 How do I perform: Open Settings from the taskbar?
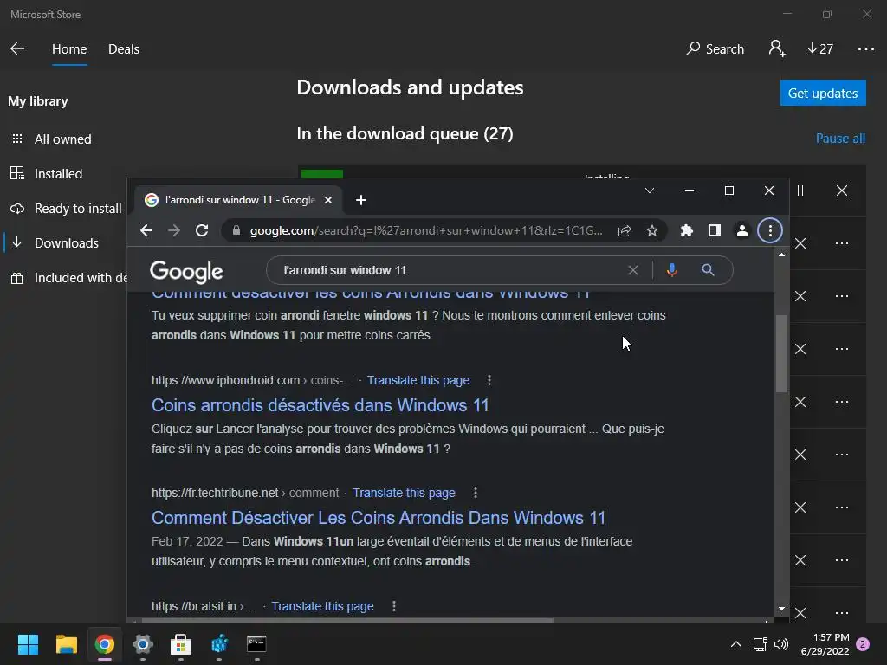[143, 644]
